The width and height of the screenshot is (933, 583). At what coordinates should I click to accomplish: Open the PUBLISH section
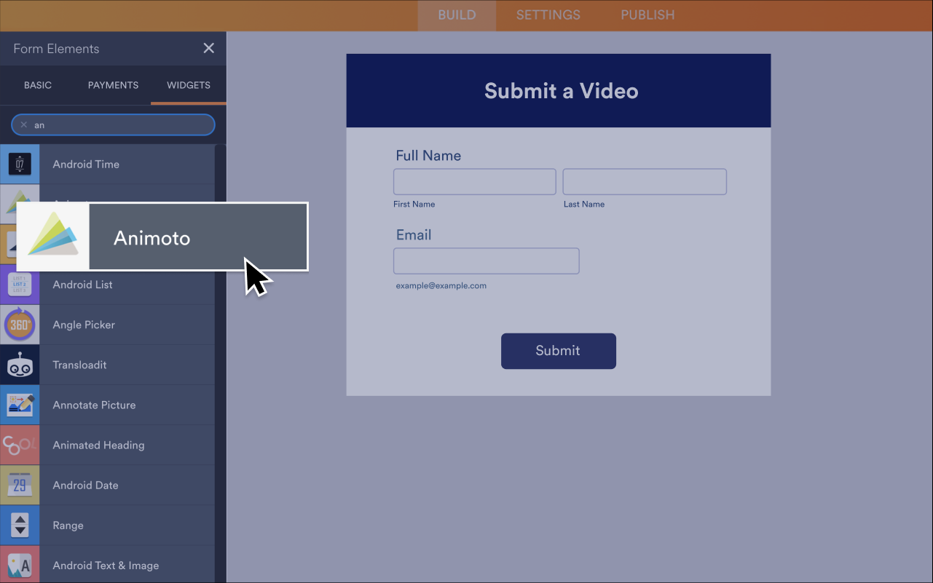pyautogui.click(x=647, y=15)
